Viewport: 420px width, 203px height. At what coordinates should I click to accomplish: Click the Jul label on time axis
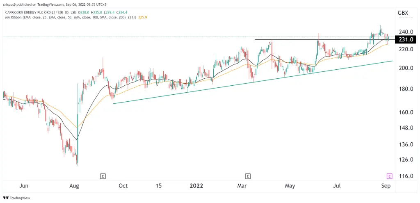tap(337, 186)
